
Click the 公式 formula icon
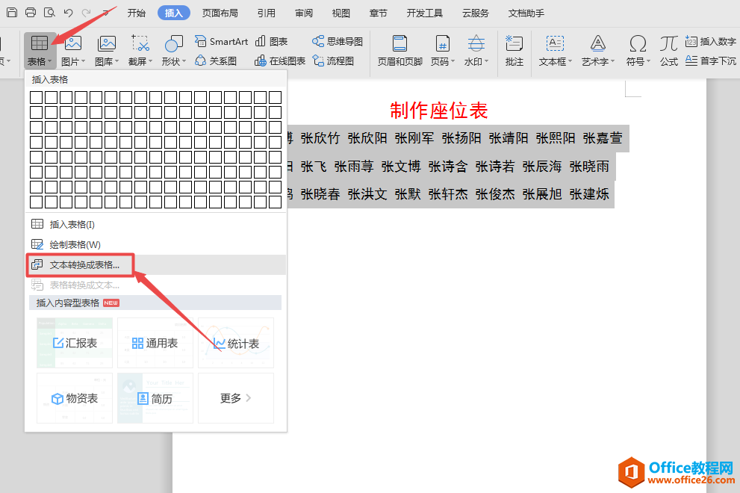point(669,44)
